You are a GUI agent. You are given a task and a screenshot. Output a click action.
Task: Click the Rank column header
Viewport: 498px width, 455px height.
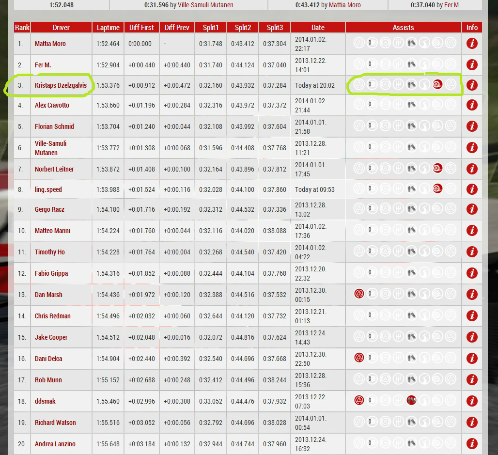tap(22, 27)
